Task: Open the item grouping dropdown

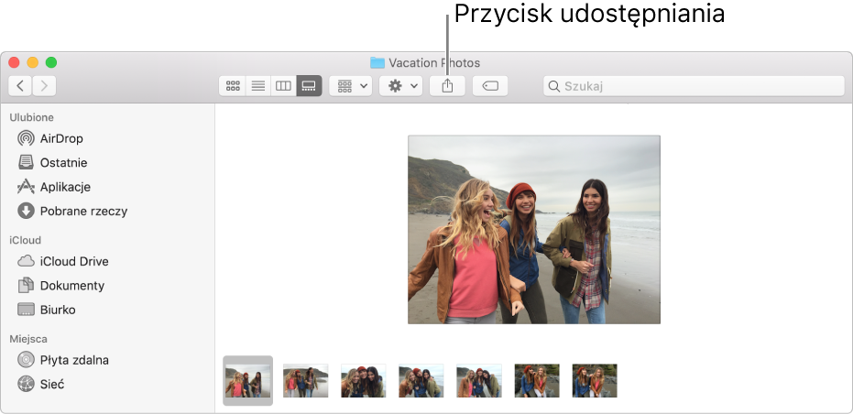Action: 353,86
